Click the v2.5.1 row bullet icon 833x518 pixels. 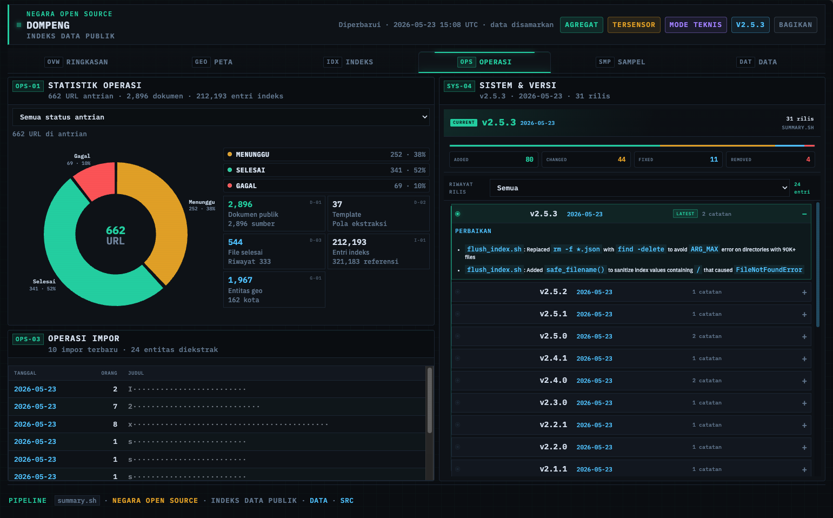coord(457,314)
